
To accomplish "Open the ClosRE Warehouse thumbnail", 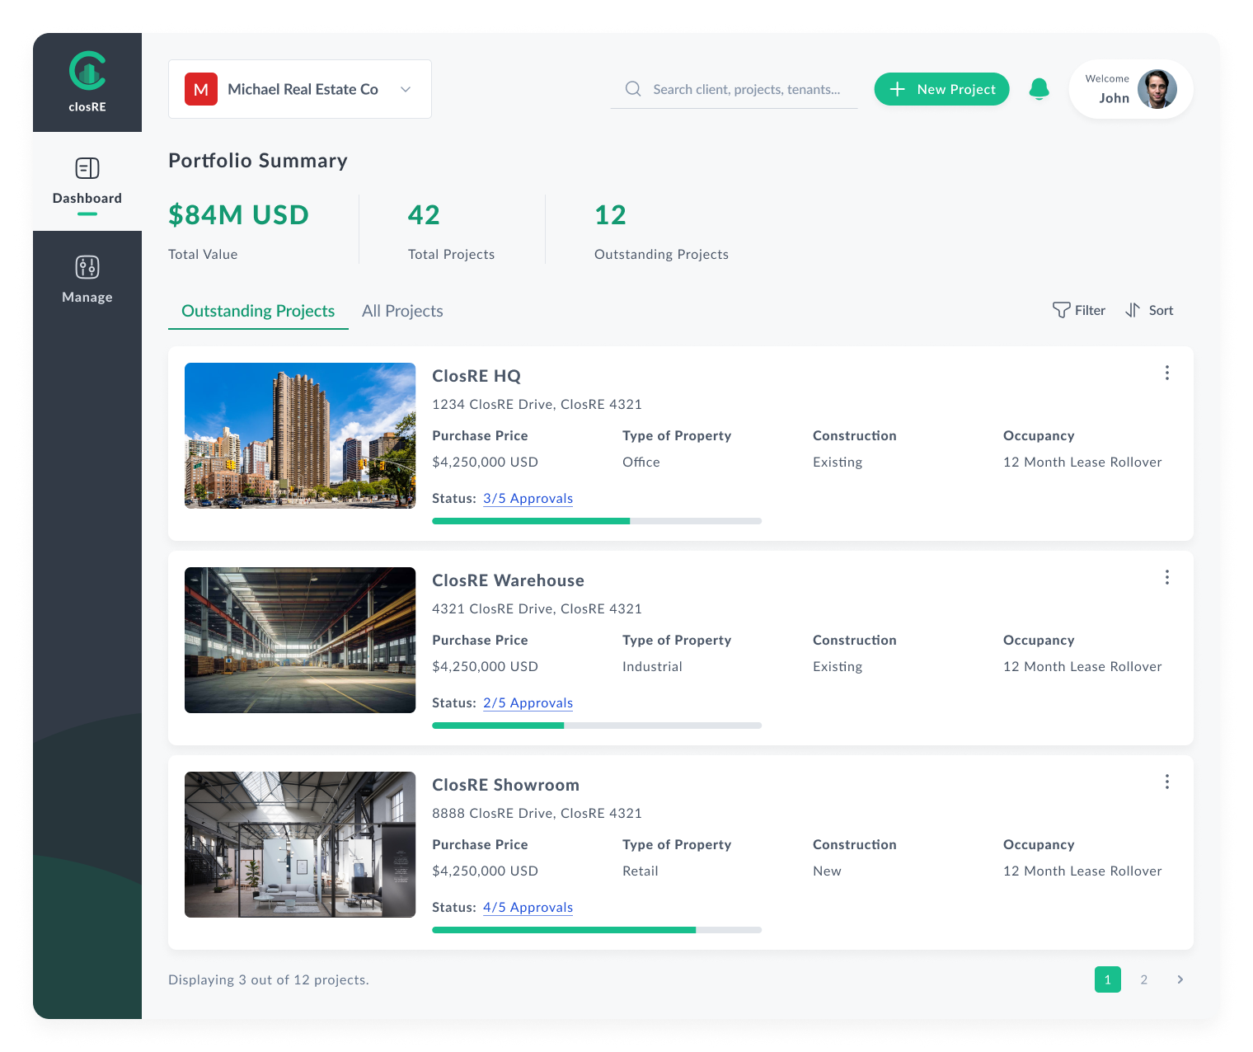I will tap(300, 640).
